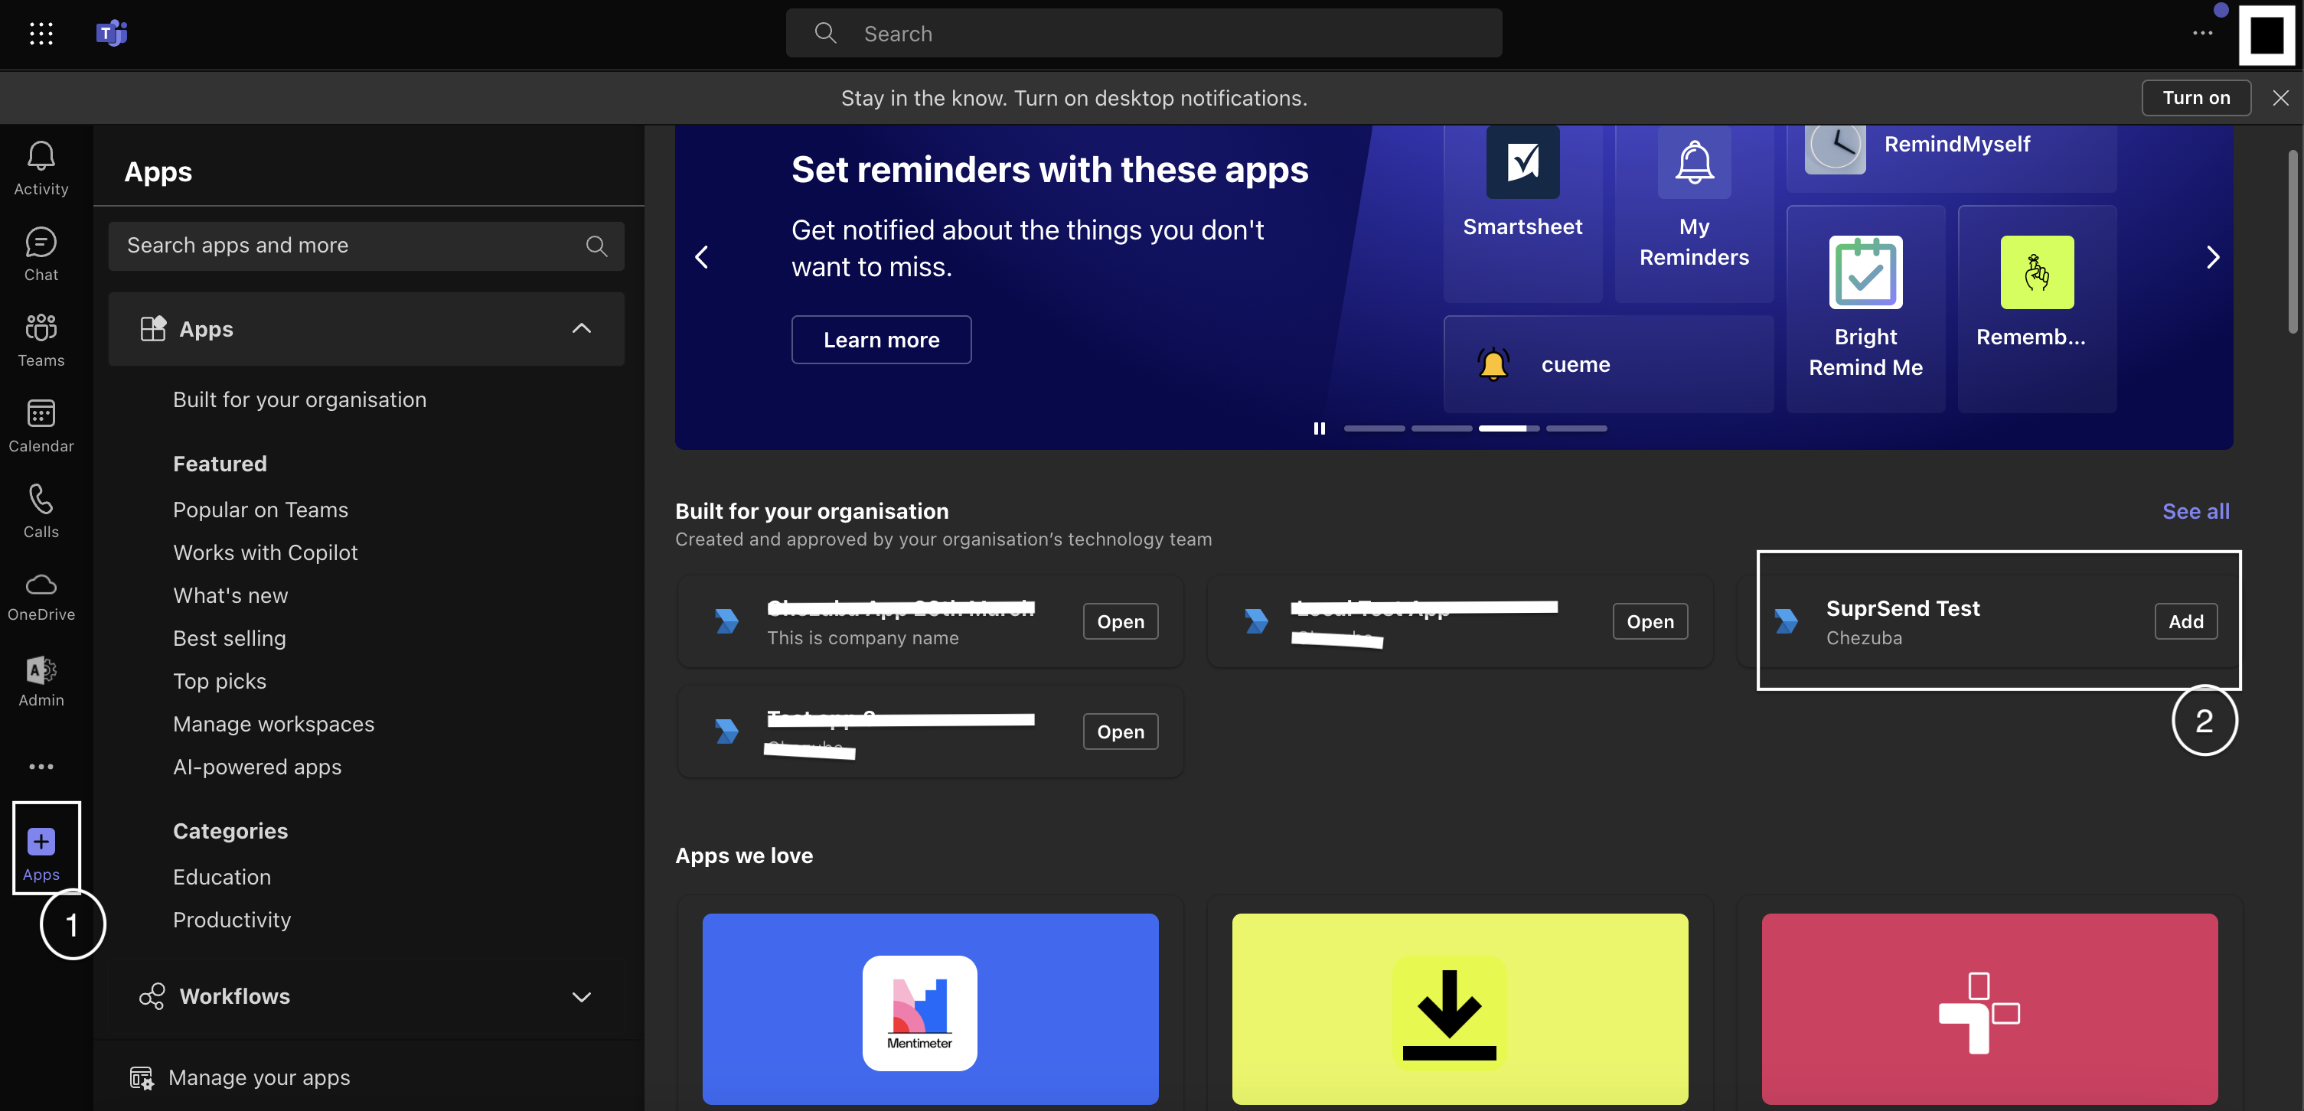Click Open on the bottom-row organisation app
The height and width of the screenshot is (1111, 2304).
coord(1120,731)
